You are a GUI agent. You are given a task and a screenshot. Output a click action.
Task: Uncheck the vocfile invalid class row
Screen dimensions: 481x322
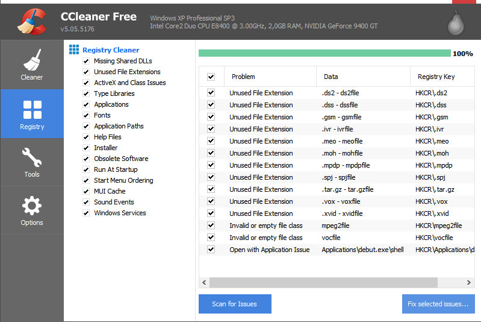click(211, 237)
